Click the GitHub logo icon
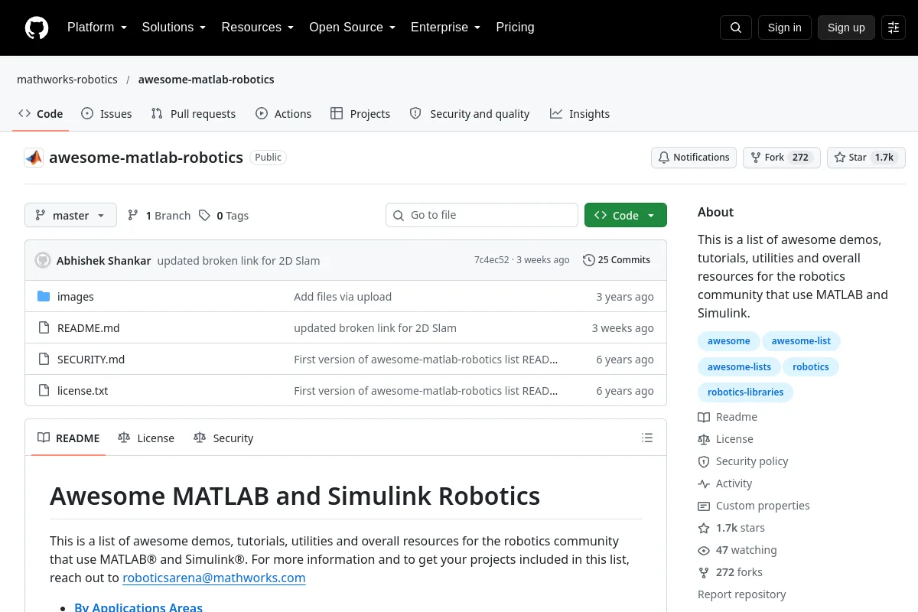The width and height of the screenshot is (918, 612). [37, 28]
